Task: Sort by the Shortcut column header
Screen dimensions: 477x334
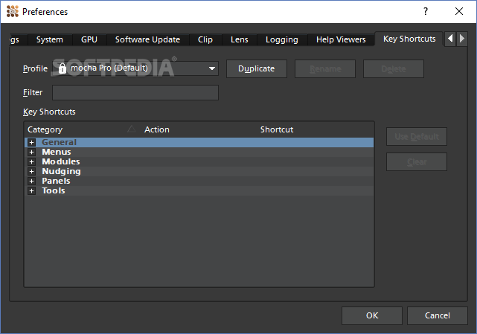Action: click(x=316, y=129)
